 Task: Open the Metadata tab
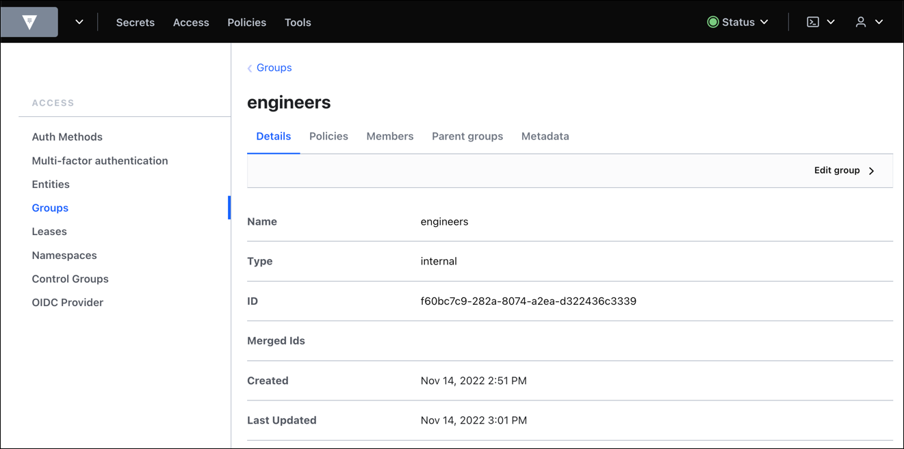545,136
